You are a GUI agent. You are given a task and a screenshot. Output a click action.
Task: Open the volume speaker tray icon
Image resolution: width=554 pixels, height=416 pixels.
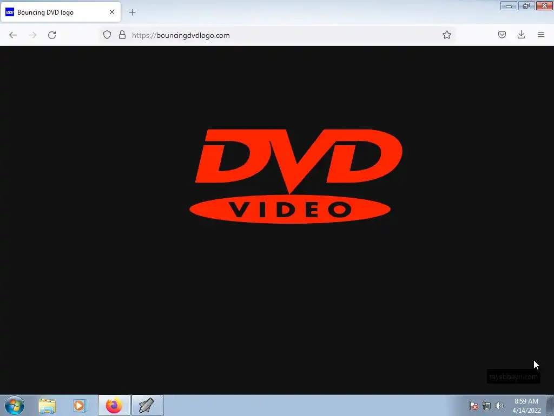pos(499,406)
